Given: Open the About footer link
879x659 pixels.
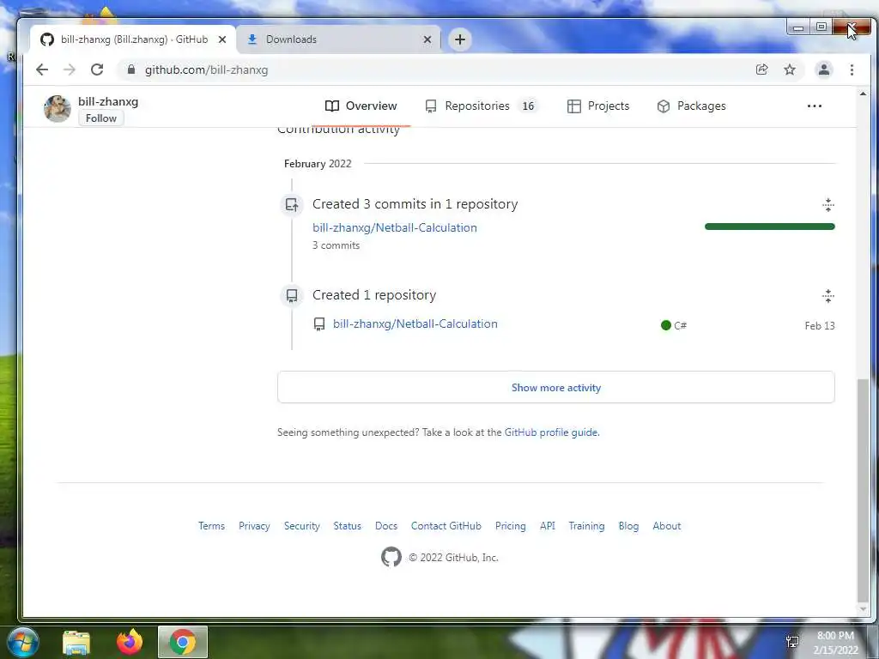Looking at the screenshot, I should [666, 526].
